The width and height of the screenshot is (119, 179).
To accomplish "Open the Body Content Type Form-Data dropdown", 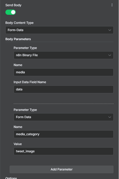I will pyautogui.click(x=59, y=30).
